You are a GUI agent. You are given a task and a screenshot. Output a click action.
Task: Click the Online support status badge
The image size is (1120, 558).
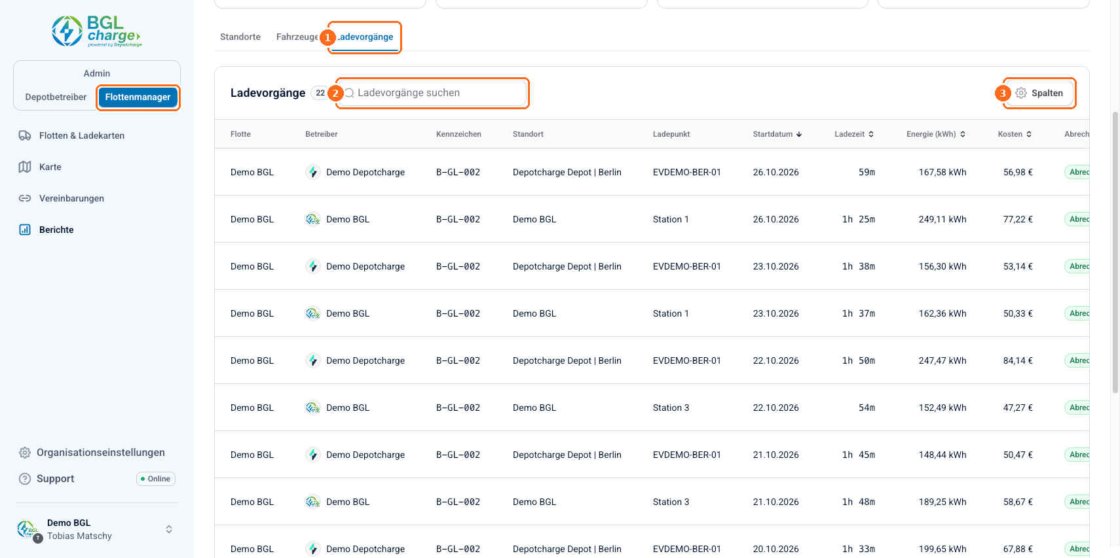(x=156, y=479)
